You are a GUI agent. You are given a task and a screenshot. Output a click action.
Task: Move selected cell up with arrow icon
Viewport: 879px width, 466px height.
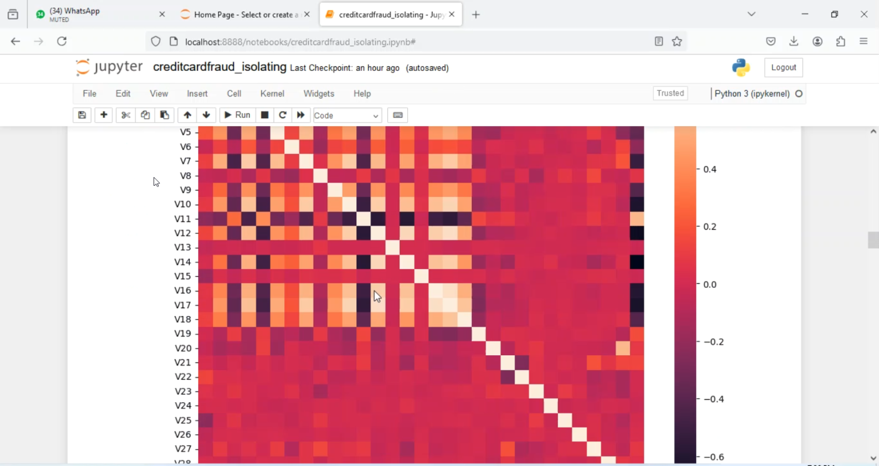tap(187, 115)
